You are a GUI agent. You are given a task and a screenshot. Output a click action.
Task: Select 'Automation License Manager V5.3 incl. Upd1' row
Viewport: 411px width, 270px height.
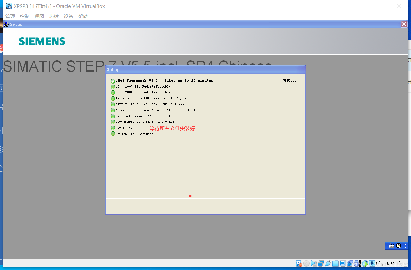point(156,110)
